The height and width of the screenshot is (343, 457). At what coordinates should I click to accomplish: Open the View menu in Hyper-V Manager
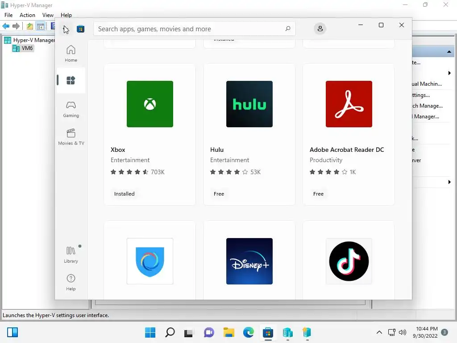click(48, 15)
